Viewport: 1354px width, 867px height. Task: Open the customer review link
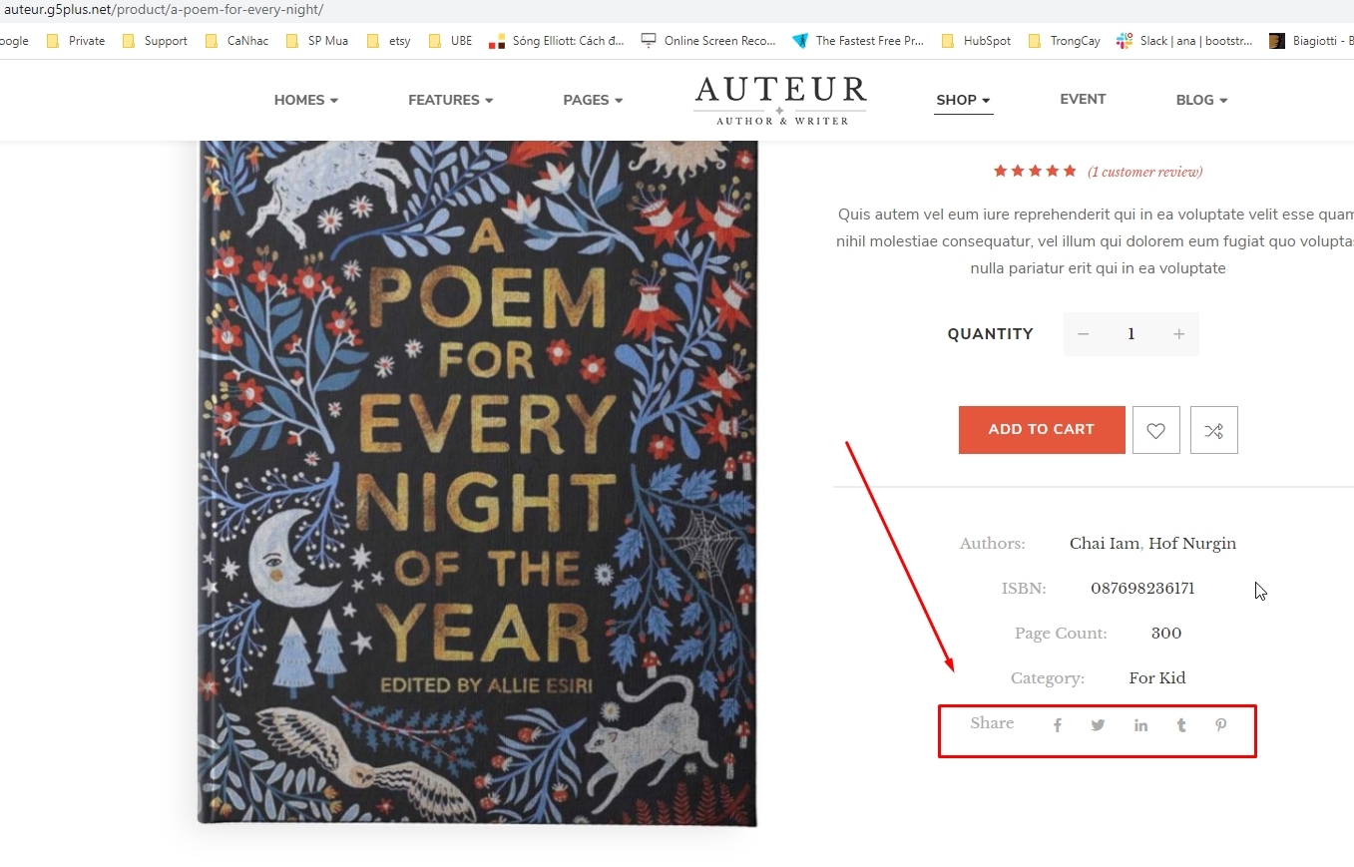click(1144, 172)
